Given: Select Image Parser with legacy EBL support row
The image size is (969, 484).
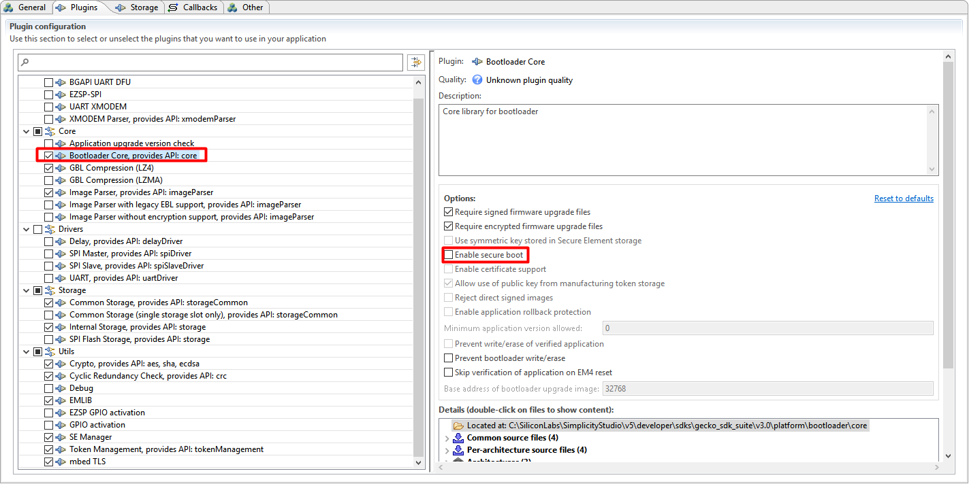Looking at the screenshot, I should (217, 205).
